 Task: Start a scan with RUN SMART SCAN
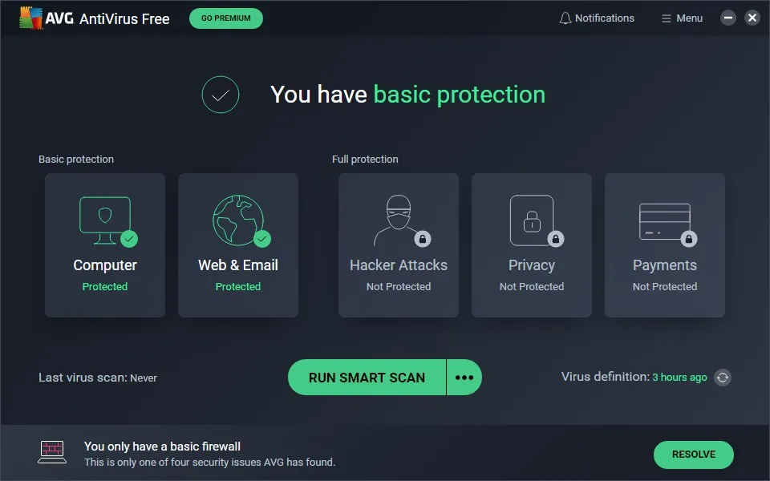pyautogui.click(x=366, y=377)
